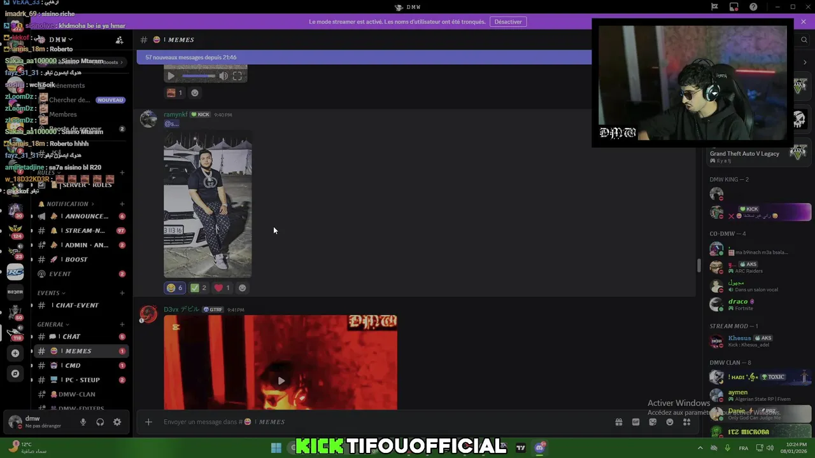This screenshot has height=458, width=815.
Task: Play the top video attachment
Action: [x=171, y=76]
